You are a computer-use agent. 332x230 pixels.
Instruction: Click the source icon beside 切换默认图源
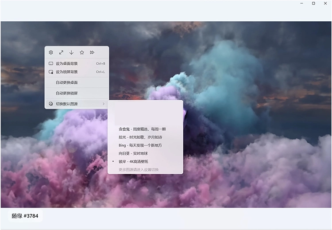[51, 104]
